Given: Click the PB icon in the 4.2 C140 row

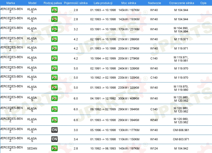Looking at the screenshot, I should (54, 58).
